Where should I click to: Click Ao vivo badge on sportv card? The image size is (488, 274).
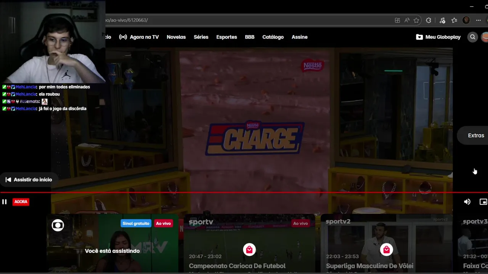(x=300, y=223)
